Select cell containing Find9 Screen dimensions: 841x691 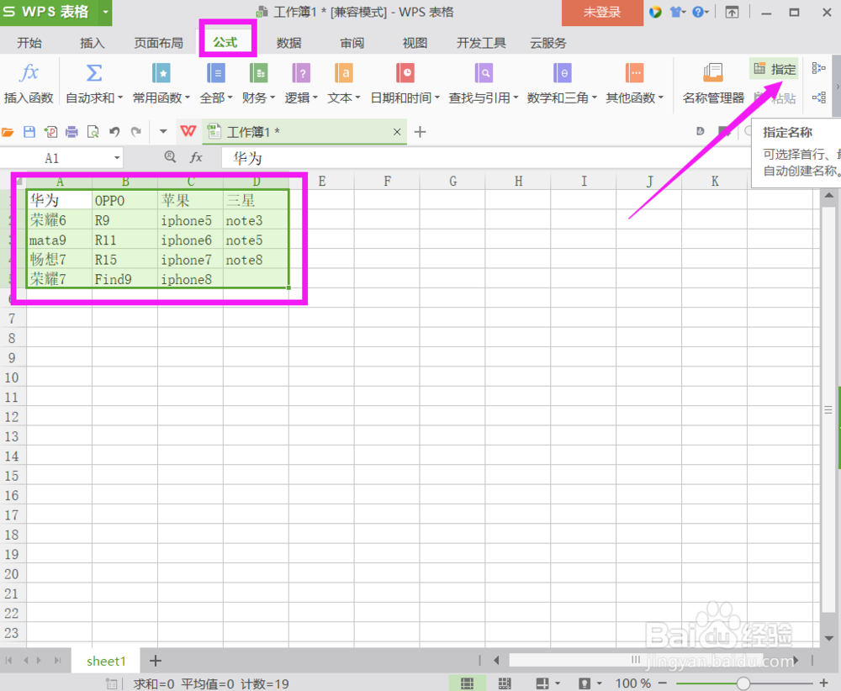click(x=124, y=279)
